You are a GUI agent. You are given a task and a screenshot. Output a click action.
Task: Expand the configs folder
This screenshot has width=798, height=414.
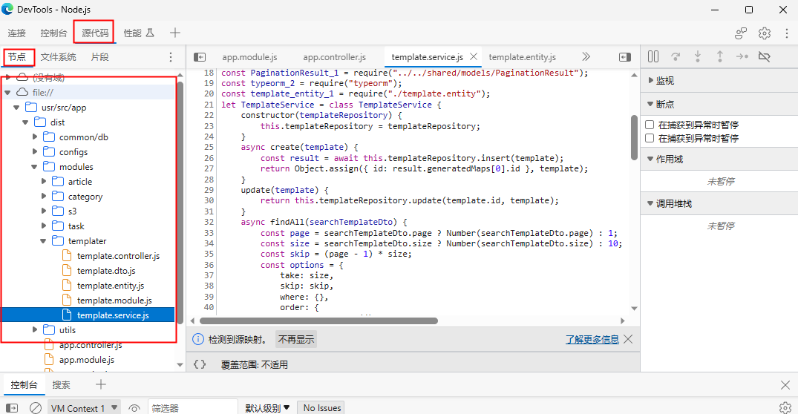point(35,151)
